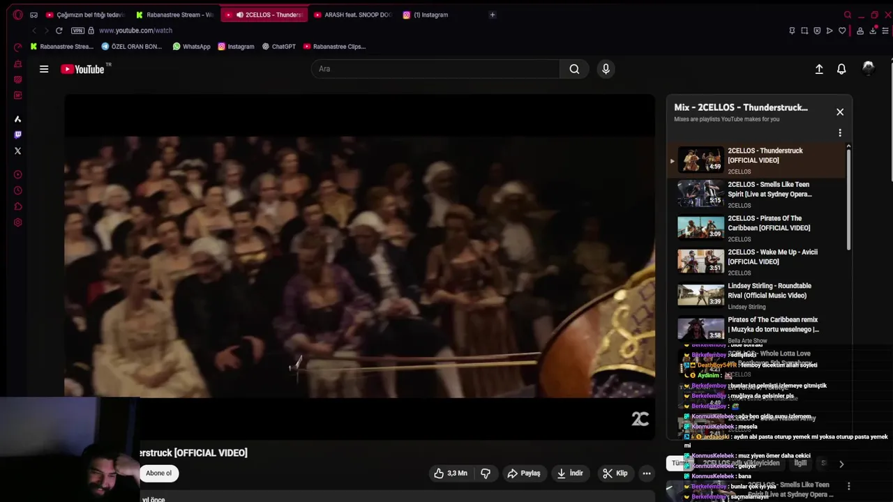
Task: Open the sidebar history clock icon
Action: pos(18,190)
